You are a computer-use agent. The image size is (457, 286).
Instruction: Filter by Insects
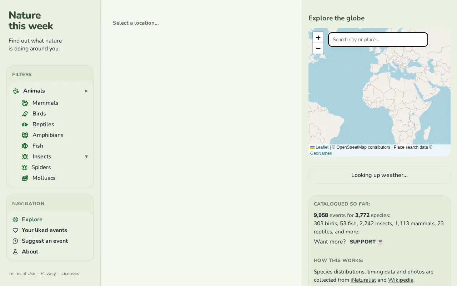pyautogui.click(x=42, y=157)
